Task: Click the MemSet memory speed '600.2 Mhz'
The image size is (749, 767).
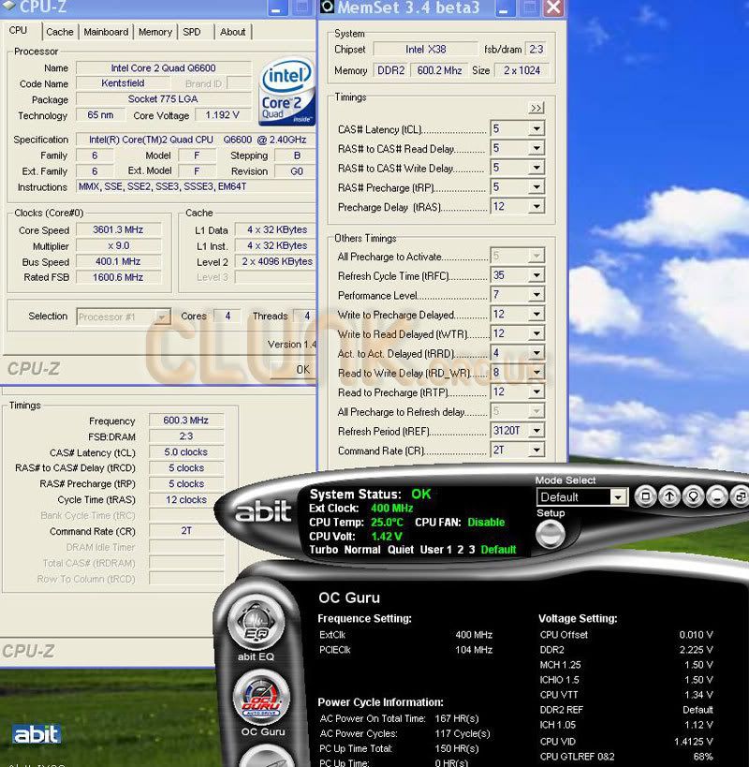Action: click(x=439, y=70)
